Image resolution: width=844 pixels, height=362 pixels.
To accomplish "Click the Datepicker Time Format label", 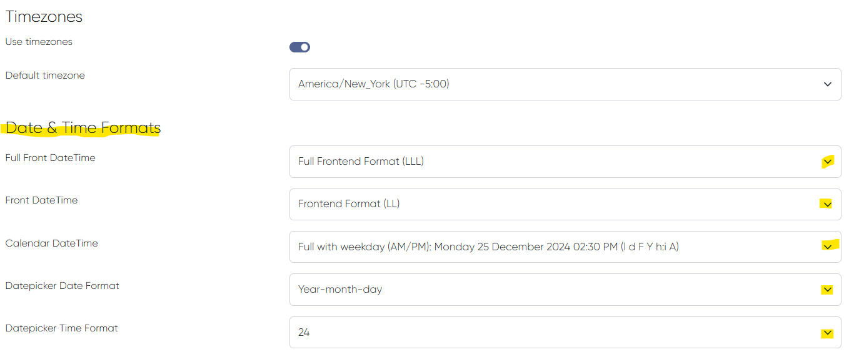I will (62, 328).
